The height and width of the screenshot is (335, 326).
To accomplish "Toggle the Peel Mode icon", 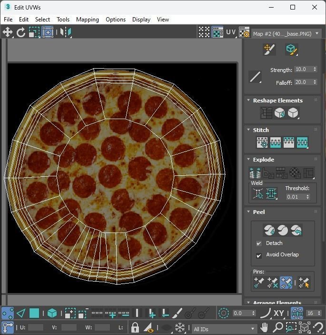I will pyautogui.click(x=283, y=230).
